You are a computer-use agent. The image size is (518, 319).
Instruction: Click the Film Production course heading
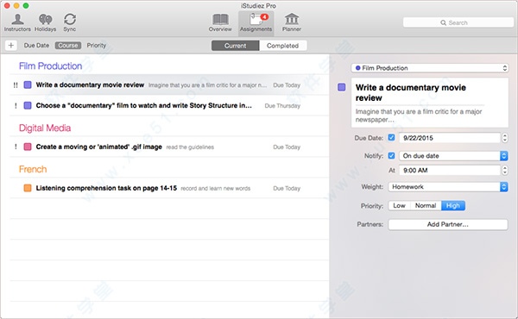[51, 66]
